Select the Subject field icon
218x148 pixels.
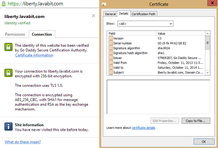pos(111,72)
